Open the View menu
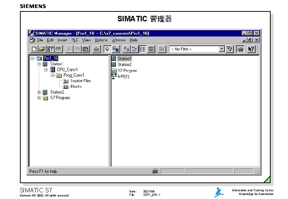 coord(86,40)
